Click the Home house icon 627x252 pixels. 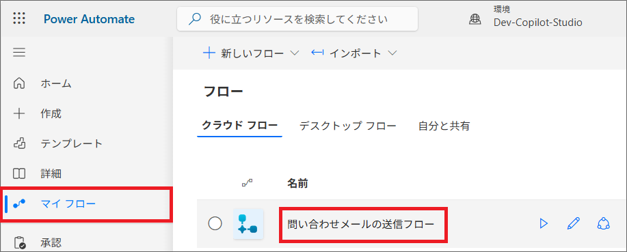coord(19,83)
